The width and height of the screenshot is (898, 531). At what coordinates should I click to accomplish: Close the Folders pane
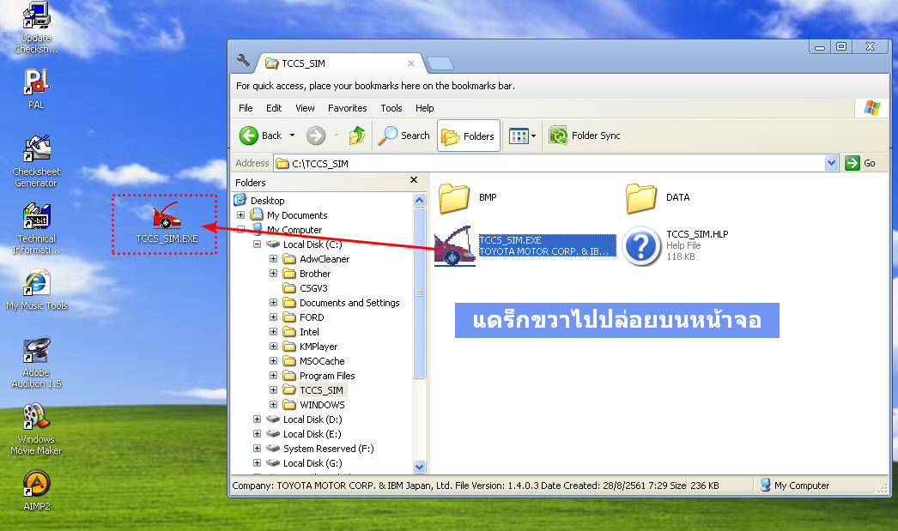[x=414, y=180]
